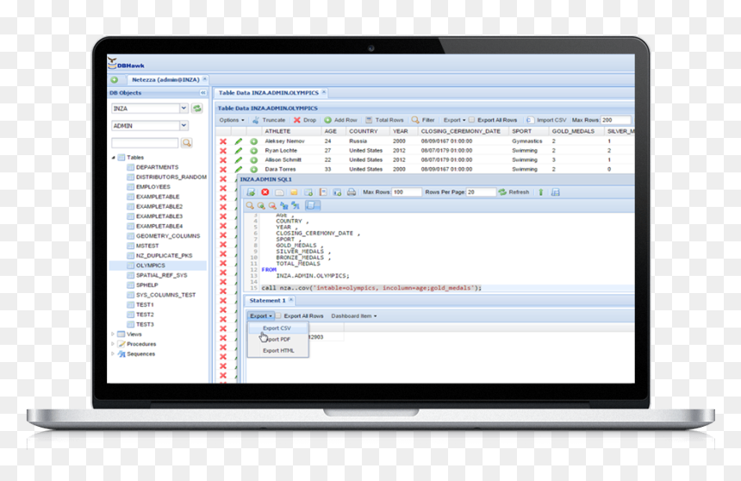Click Max Rows field showing 200
The image size is (741, 481).
(616, 120)
